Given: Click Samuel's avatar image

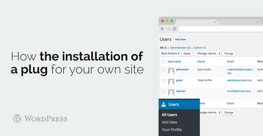Looking at the screenshot, I should [171, 92].
